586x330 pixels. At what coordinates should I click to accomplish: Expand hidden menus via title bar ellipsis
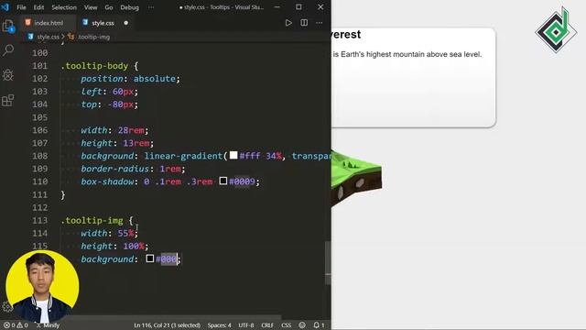151,7
